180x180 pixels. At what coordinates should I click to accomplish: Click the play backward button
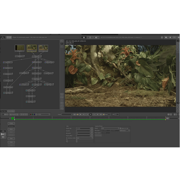[x=87, y=114]
